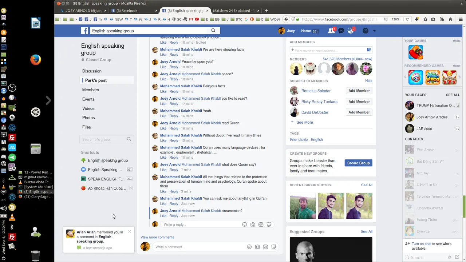
Task: Open Events in the group sidebar
Action: tap(88, 99)
